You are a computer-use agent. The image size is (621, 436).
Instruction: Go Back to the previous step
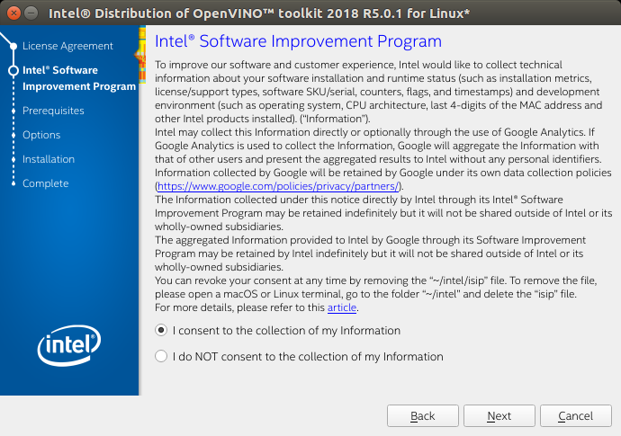tap(423, 416)
